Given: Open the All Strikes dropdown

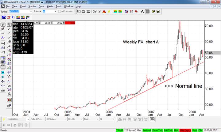Looking at the screenshot, I should [x=56, y=119].
